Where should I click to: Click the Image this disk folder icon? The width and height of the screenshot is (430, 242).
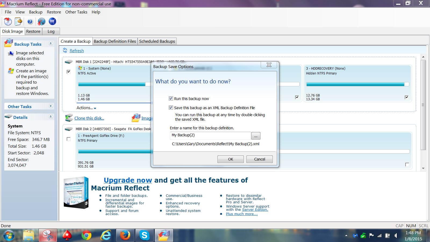(136, 118)
